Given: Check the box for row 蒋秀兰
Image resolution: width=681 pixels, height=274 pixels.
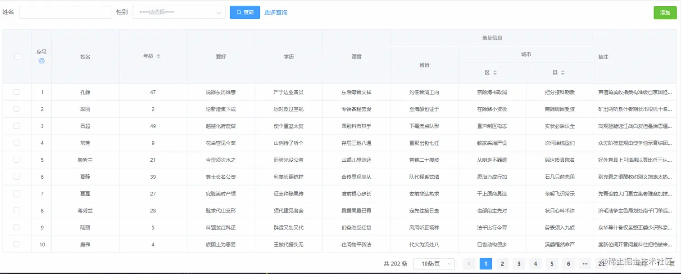Looking at the screenshot, I should click(x=17, y=211).
